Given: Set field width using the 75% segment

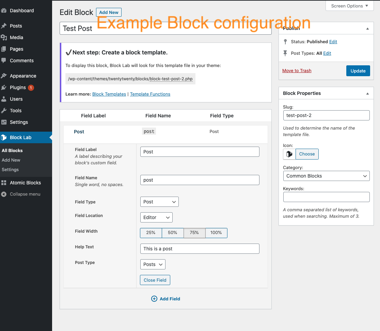Looking at the screenshot, I should pyautogui.click(x=194, y=233).
